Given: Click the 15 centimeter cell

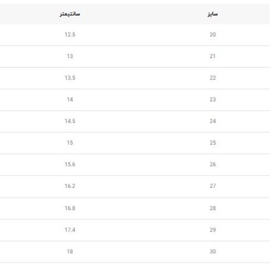Looking at the screenshot, I should [70, 143].
